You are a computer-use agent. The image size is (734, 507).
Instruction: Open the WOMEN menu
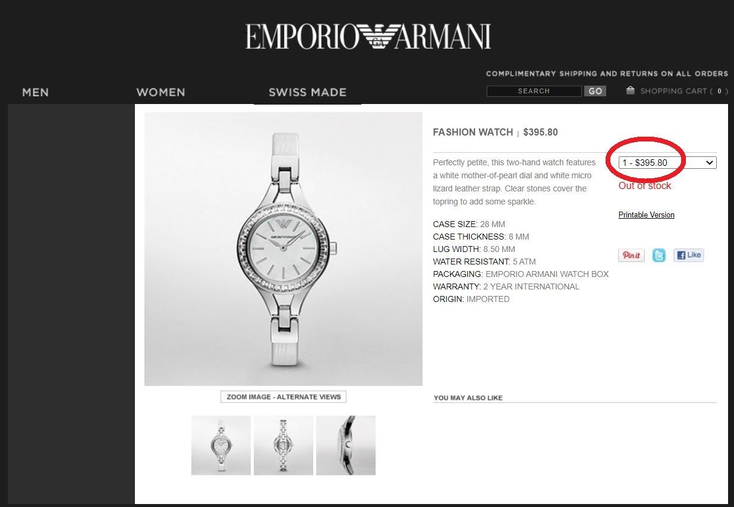pyautogui.click(x=160, y=92)
